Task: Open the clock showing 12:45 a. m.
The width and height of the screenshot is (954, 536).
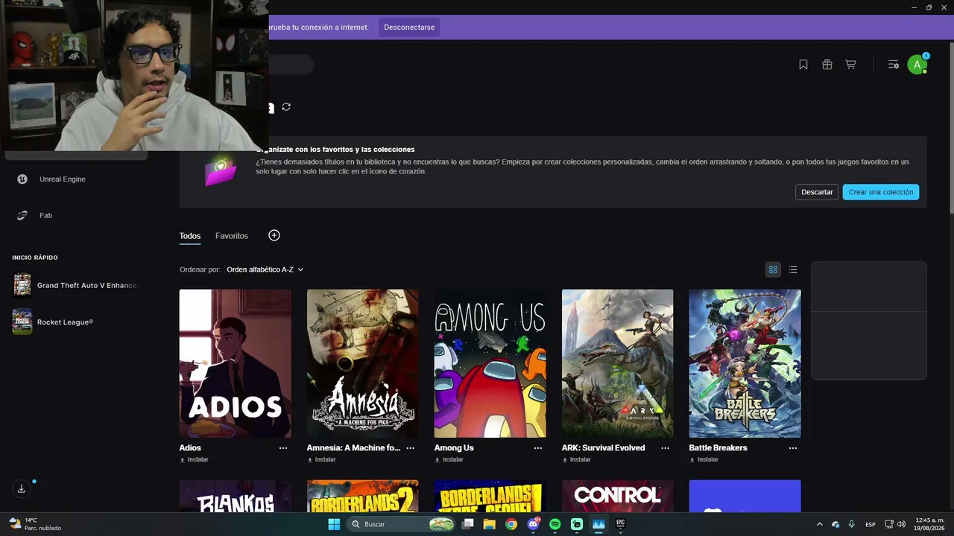Action: (929, 524)
